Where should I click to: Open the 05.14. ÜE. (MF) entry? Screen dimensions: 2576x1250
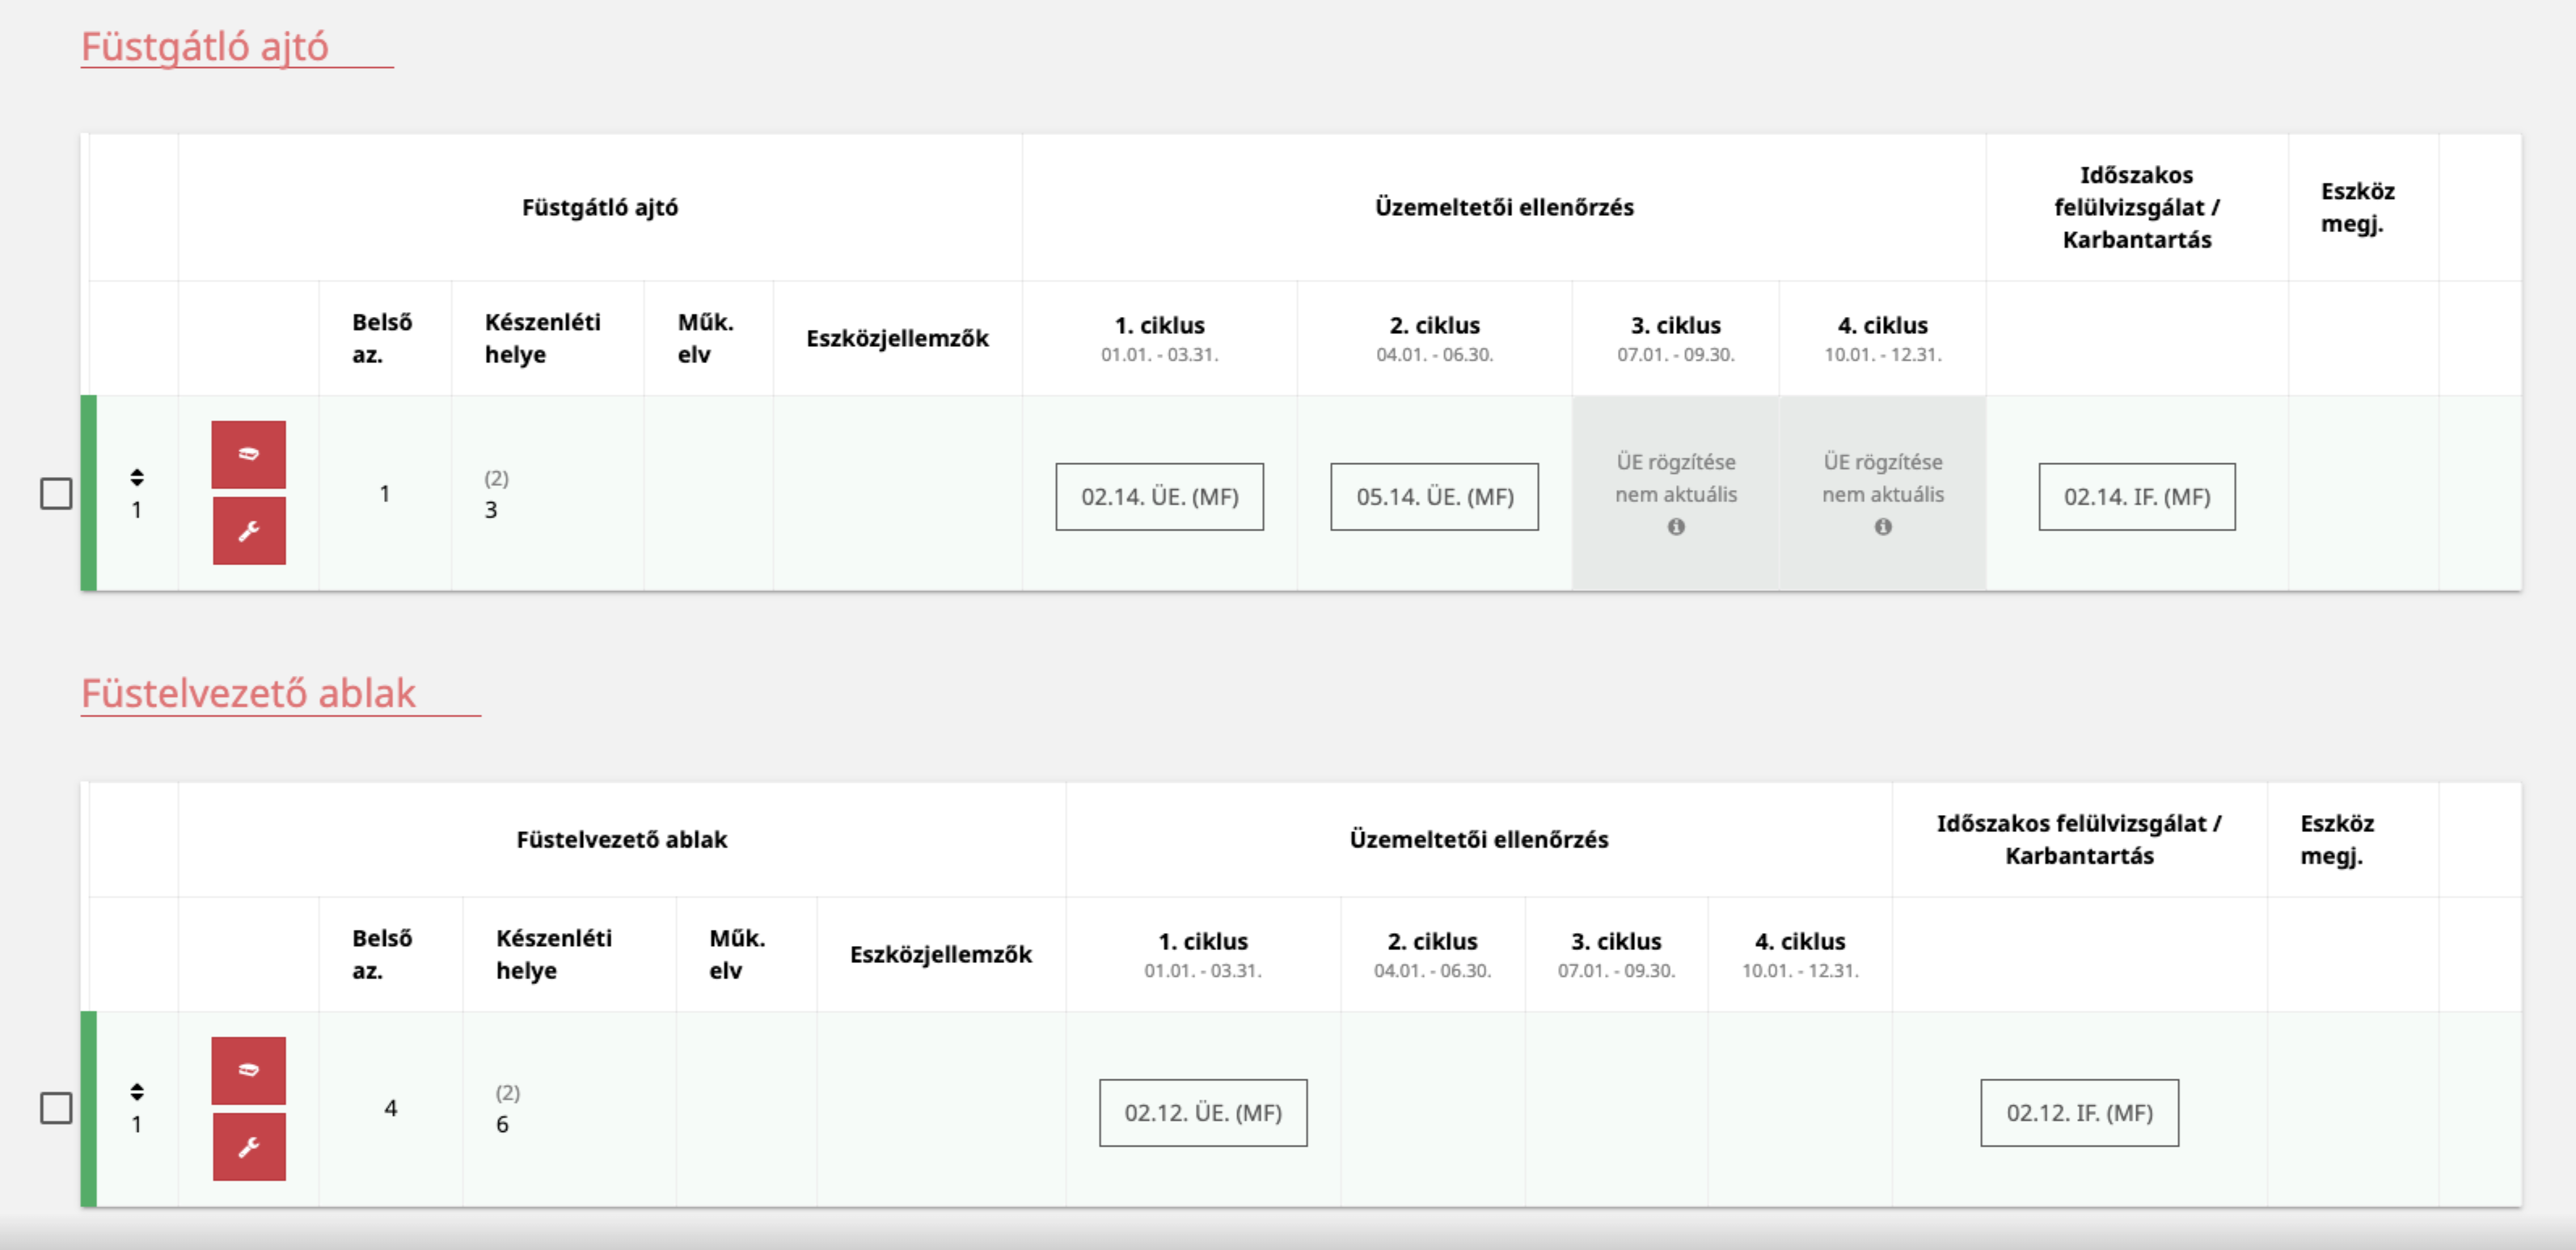[x=1435, y=497]
